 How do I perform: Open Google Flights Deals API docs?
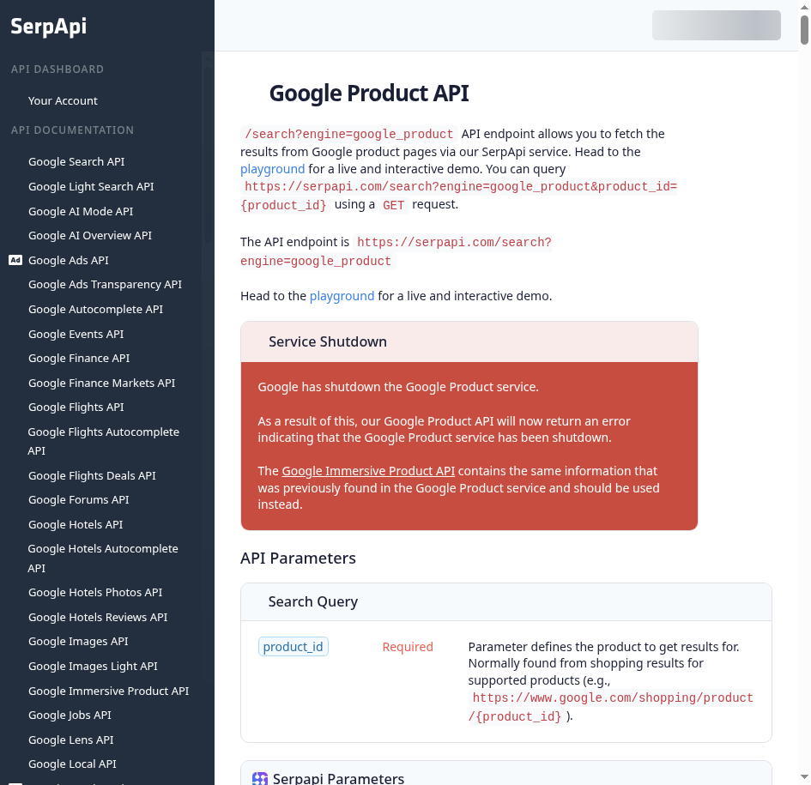[x=92, y=476]
